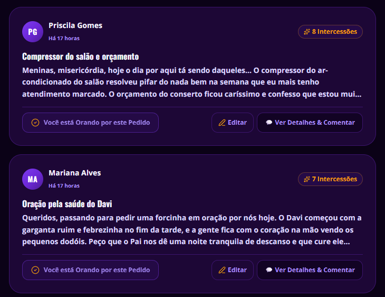Edit the Oração pela saúde do Davi request
385x297 pixels.
tap(233, 270)
